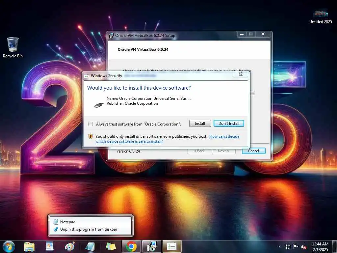
Task: Open the taskbar clock showing 12:44 AM
Action: coord(320,247)
